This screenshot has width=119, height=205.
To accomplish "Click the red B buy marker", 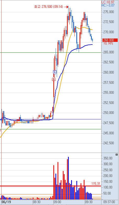I will click(54, 79).
